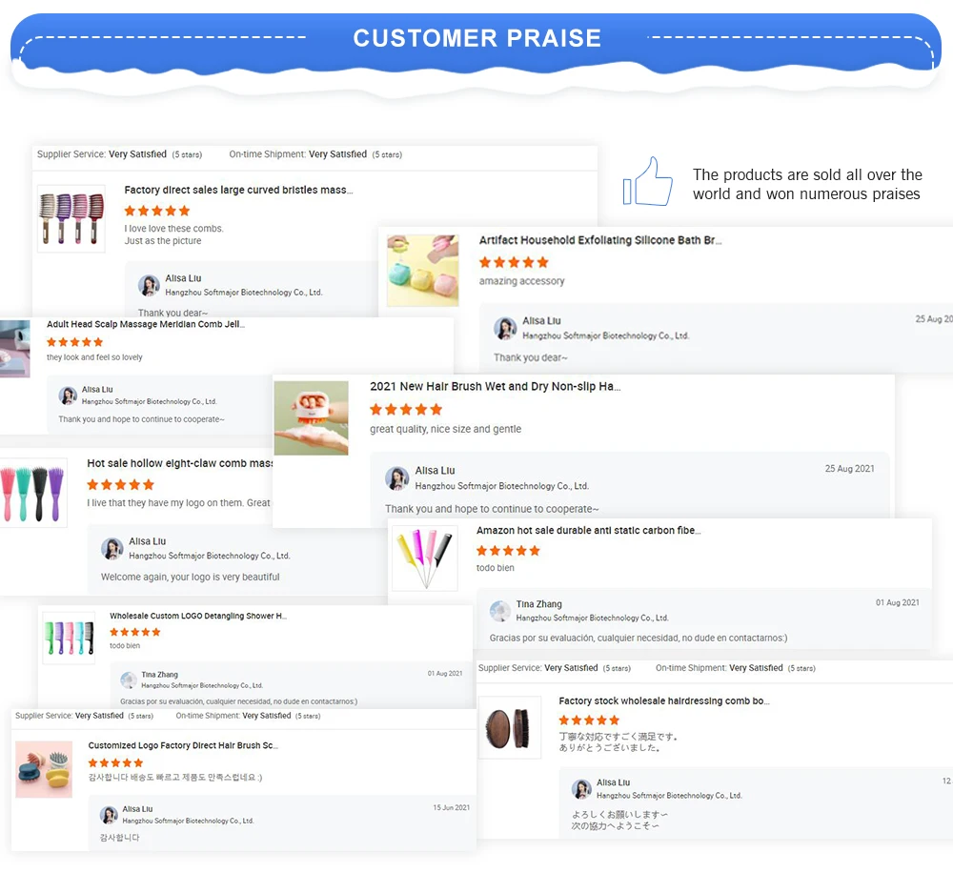Open "Customized Logo Factory Direct Hair Brush" title
This screenshot has width=953, height=893.
[183, 745]
